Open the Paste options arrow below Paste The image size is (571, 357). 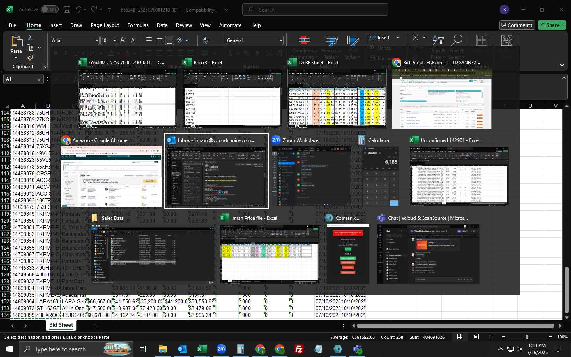16,58
